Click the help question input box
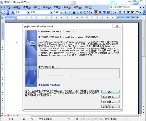Viewport: 146px width, 121px height. click(x=124, y=7)
